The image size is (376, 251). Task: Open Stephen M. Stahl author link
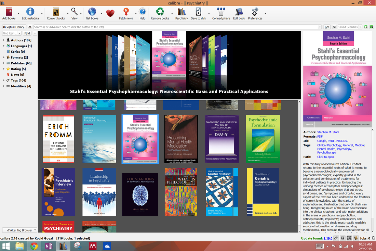328,132
